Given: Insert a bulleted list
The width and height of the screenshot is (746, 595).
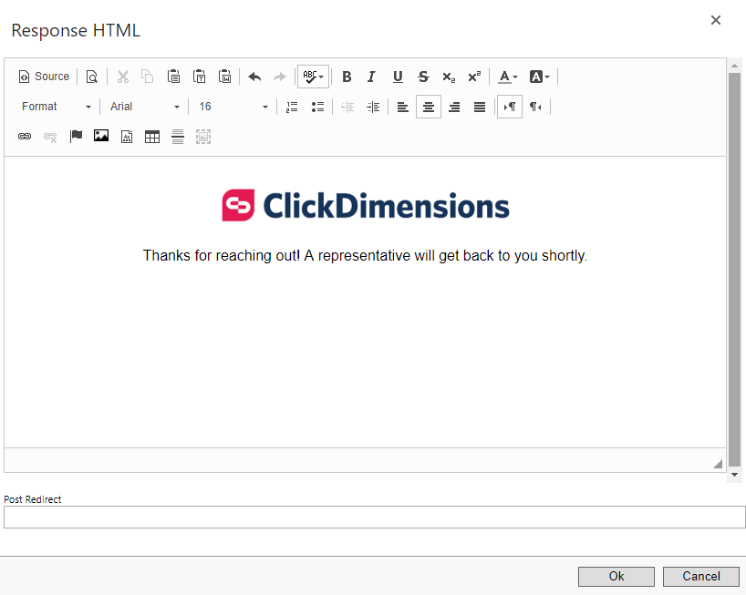Looking at the screenshot, I should coord(317,107).
